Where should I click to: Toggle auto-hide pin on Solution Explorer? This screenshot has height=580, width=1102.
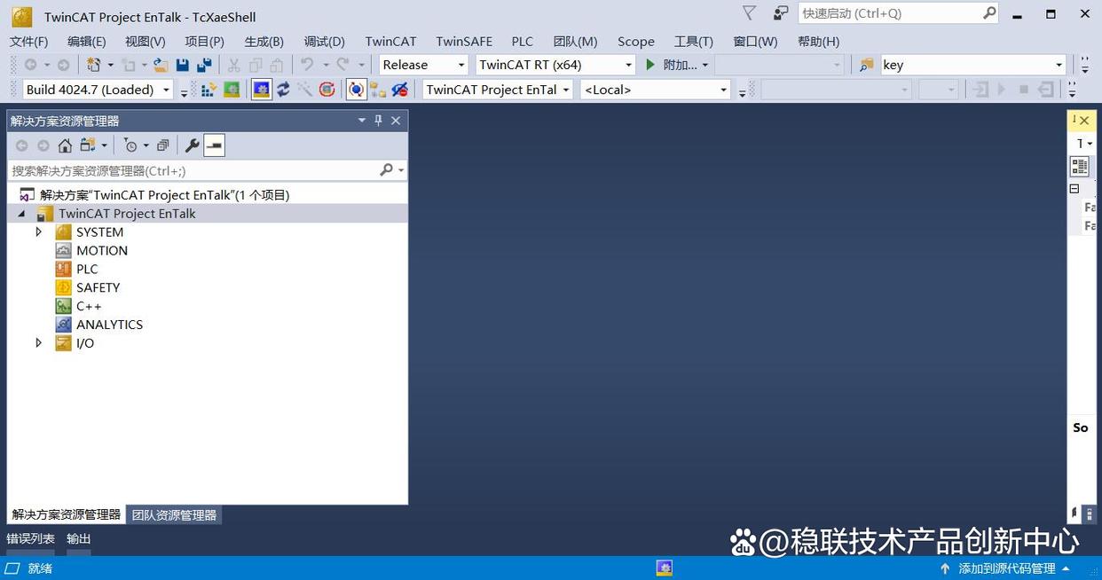(378, 121)
